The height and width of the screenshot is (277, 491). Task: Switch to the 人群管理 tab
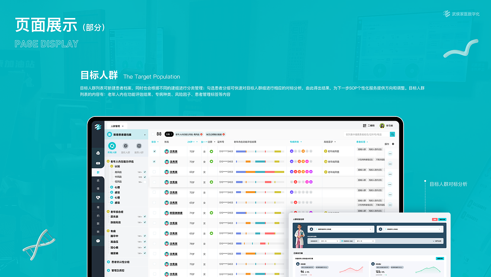click(x=115, y=126)
